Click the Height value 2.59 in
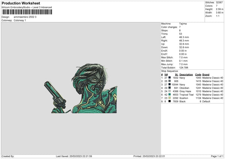The height and width of the screenshot is (159, 225). 219,9
